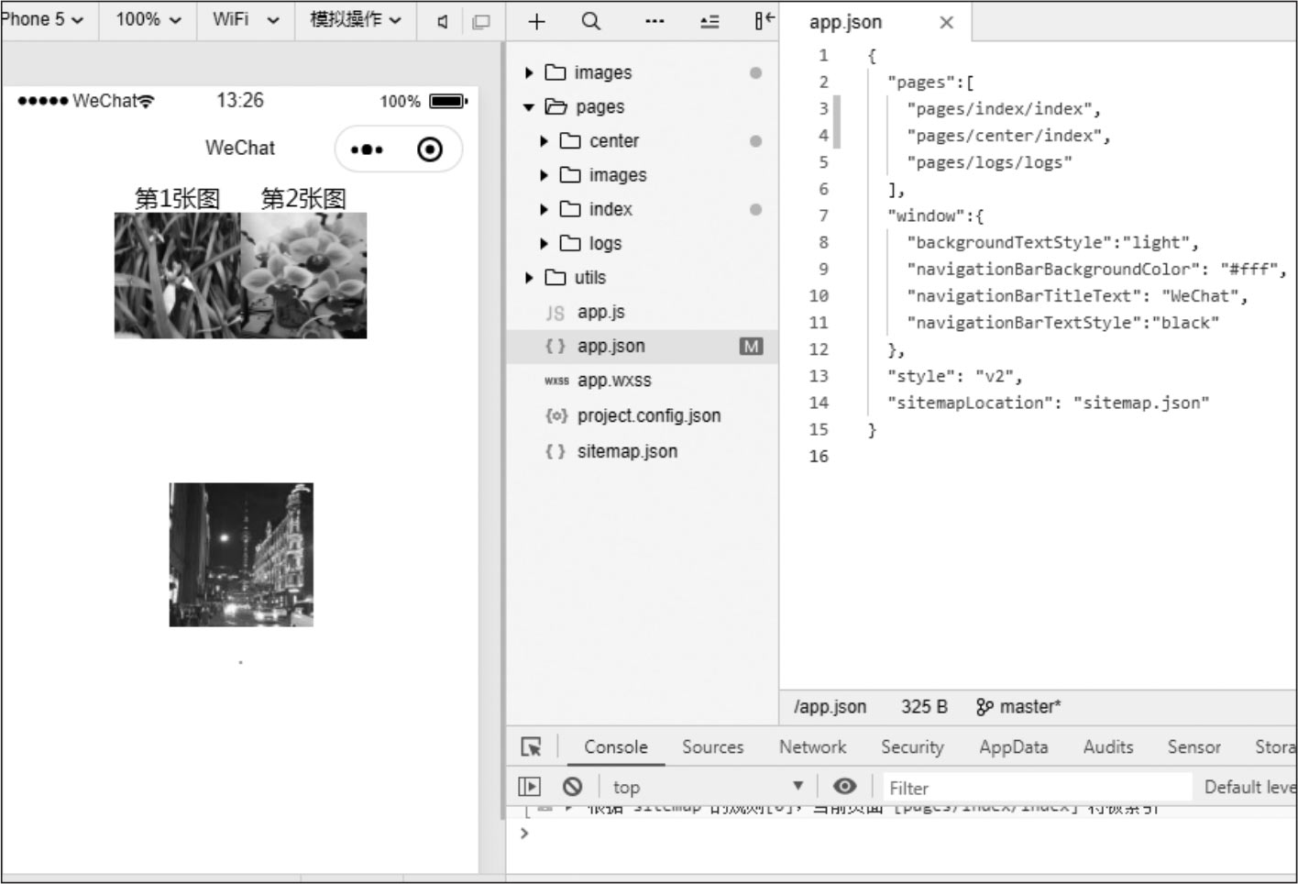Click the braces icon of sitemap.json

[555, 451]
